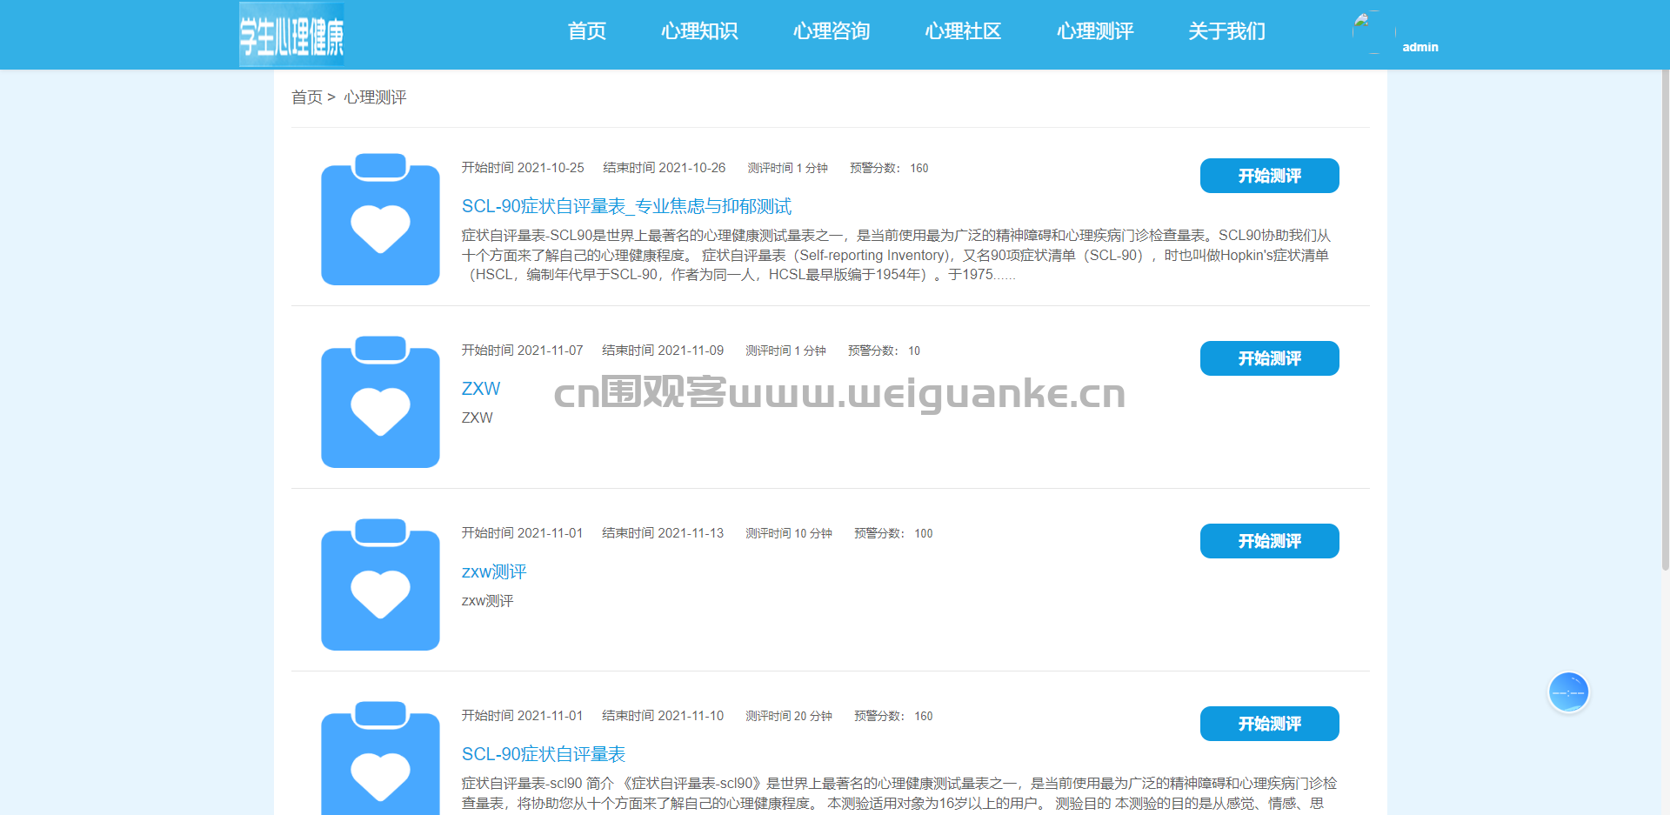Click the description paragraph of SCL-90症状自评量表
This screenshot has width=1670, height=815.
[x=898, y=793]
